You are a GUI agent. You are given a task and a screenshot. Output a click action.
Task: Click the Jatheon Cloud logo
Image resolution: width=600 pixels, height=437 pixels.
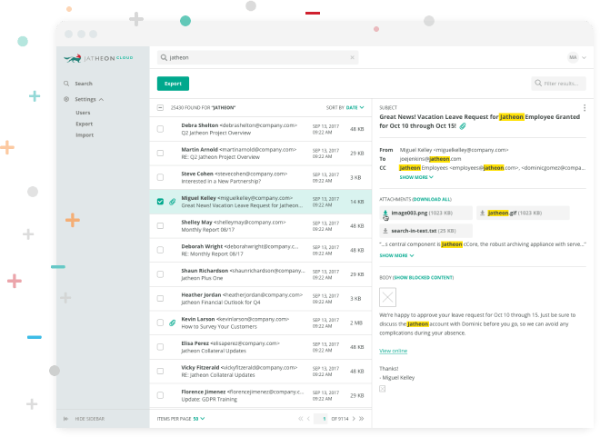(98, 58)
